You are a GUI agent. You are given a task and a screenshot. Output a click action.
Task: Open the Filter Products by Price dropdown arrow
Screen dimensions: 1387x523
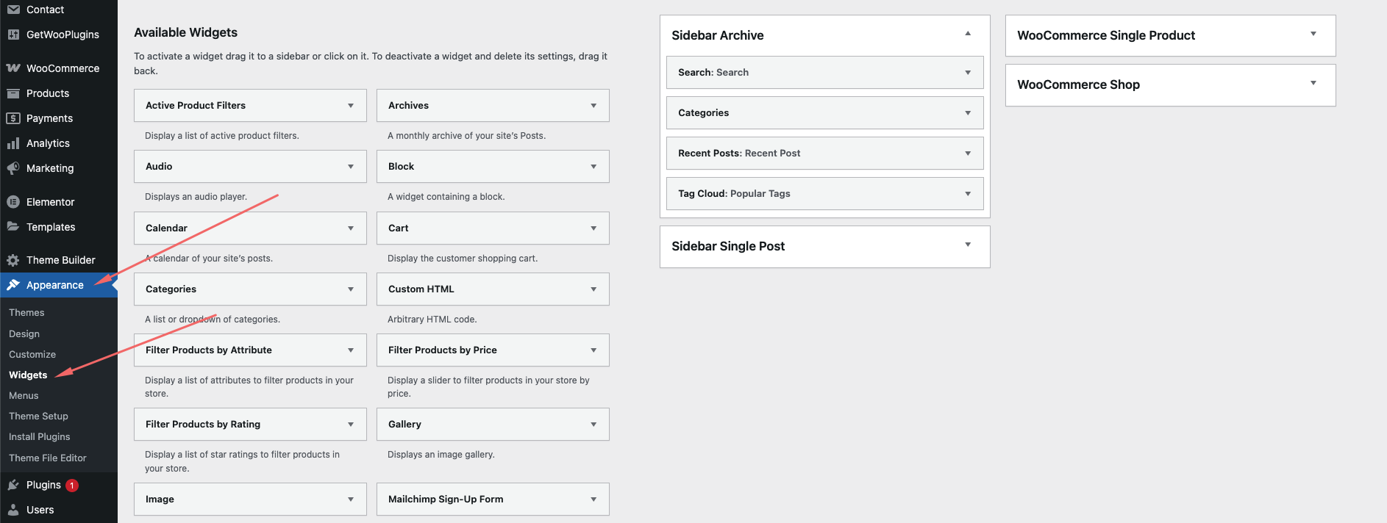point(593,350)
